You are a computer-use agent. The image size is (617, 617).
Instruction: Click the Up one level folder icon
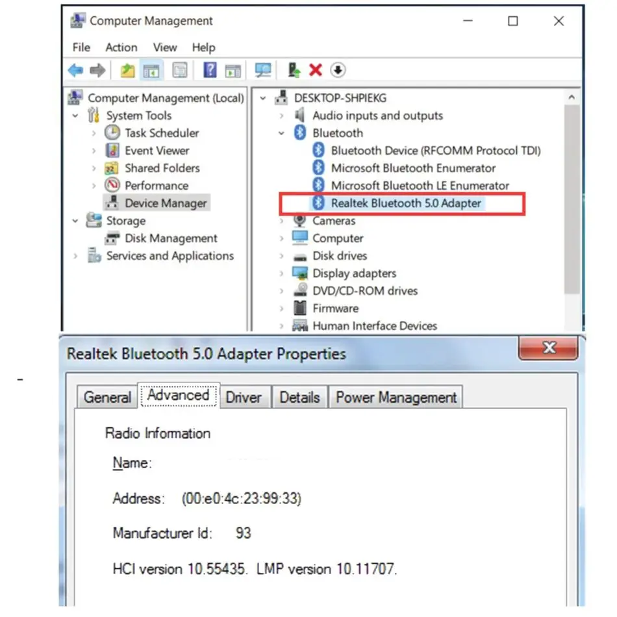click(127, 70)
